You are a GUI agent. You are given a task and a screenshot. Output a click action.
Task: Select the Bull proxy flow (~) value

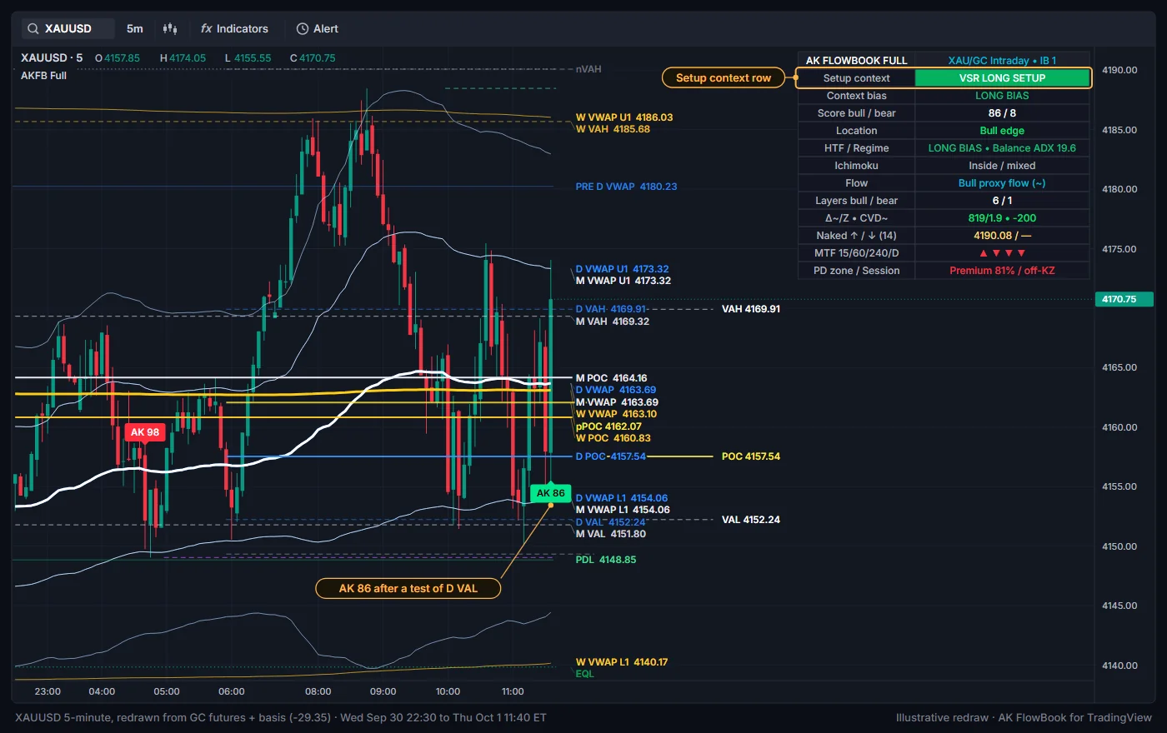[1002, 183]
